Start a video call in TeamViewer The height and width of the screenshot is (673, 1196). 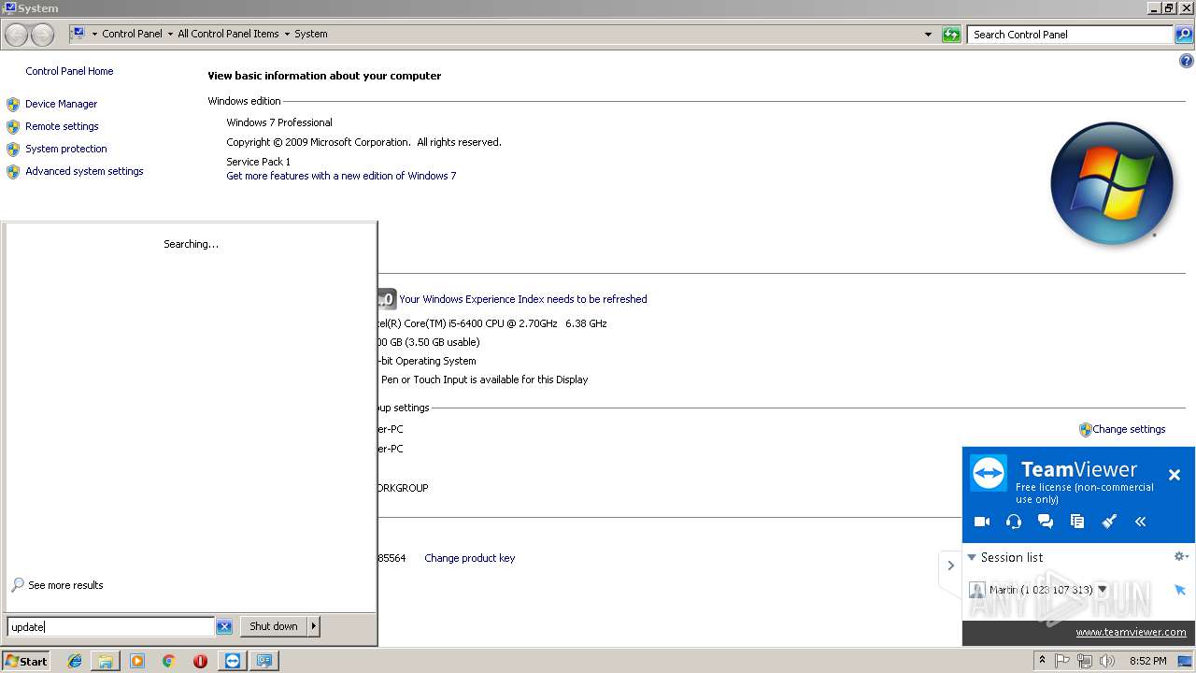coord(982,522)
